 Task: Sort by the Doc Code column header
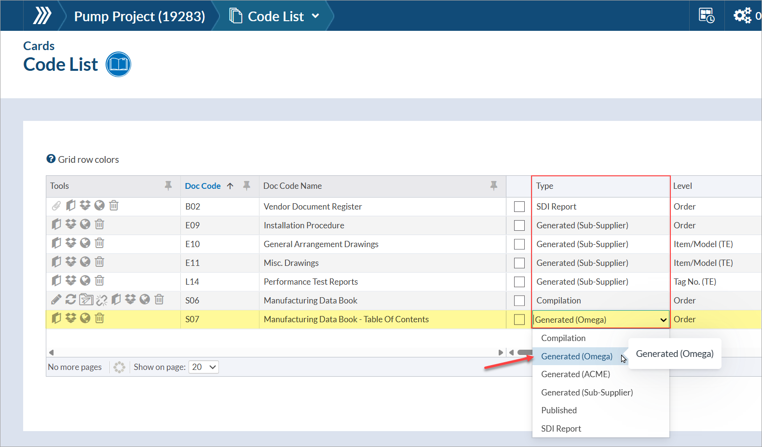[203, 186]
